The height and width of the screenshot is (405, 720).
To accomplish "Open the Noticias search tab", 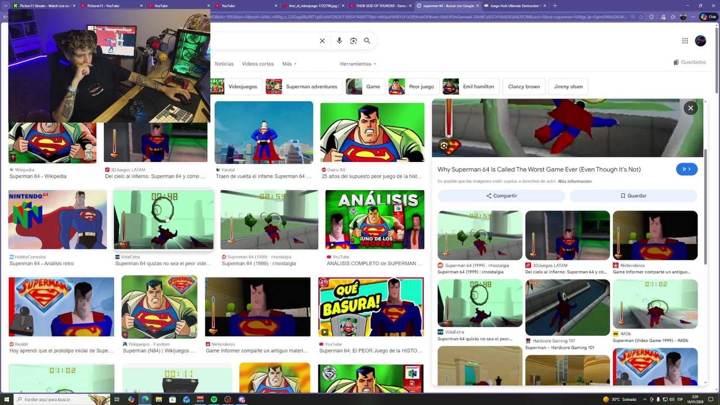I will pos(224,64).
